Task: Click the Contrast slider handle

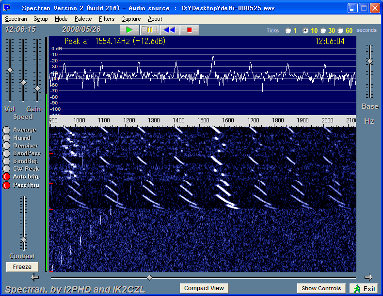Action: point(24,240)
